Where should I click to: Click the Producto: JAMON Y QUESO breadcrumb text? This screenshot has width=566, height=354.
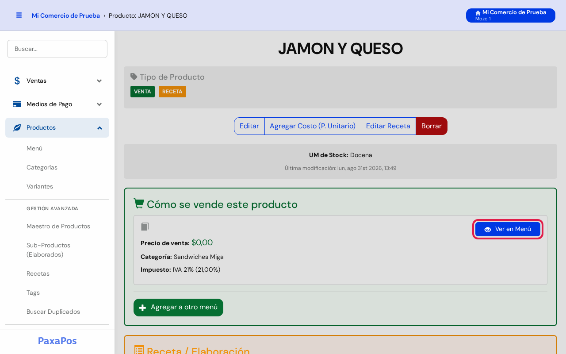point(148,15)
